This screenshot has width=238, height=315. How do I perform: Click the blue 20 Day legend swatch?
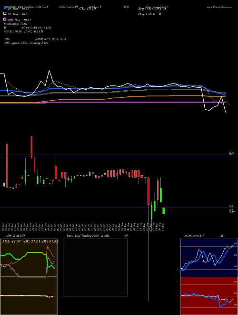(x=5, y=8)
